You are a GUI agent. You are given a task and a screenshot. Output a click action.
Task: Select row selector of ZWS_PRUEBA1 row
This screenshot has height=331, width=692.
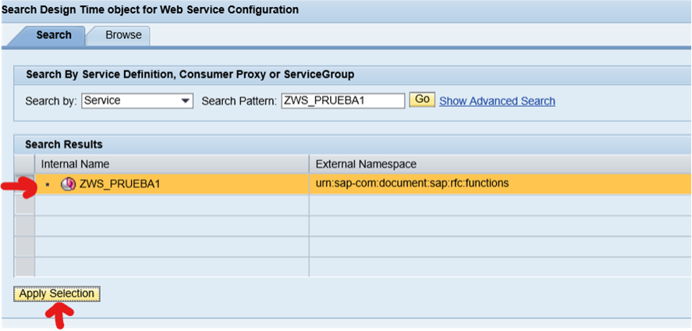(24, 184)
